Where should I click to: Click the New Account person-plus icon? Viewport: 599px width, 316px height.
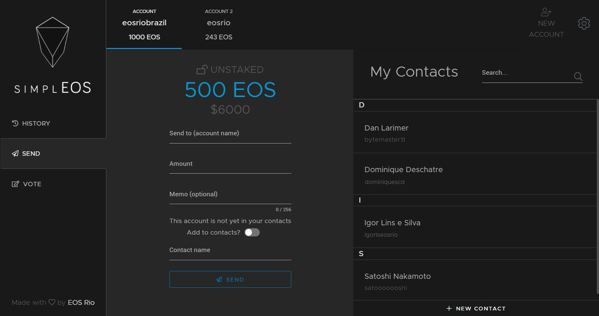[x=546, y=12]
